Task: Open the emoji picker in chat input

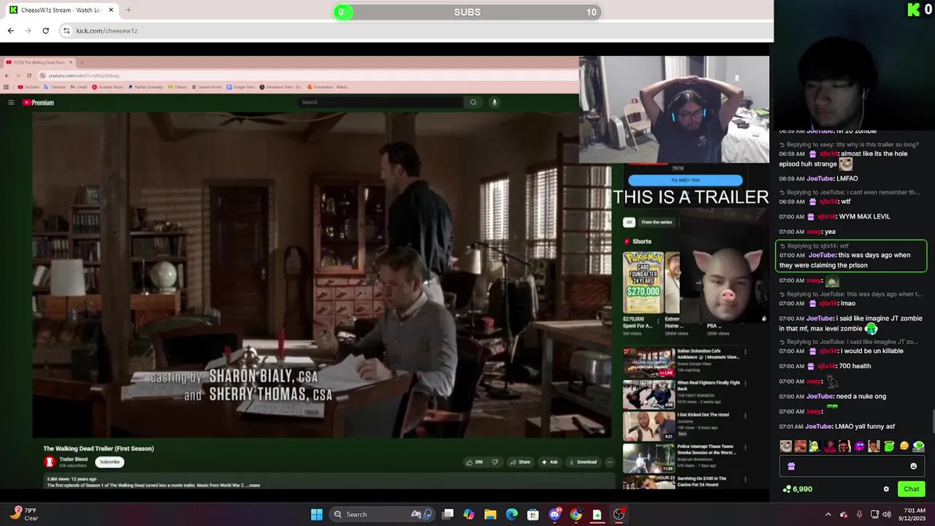Action: [x=913, y=466]
